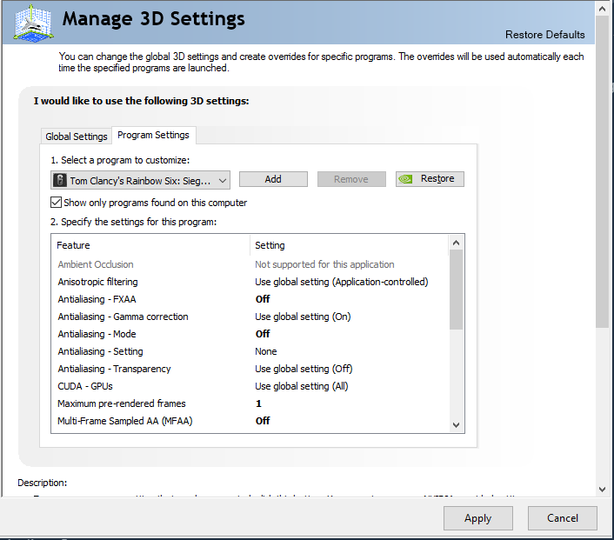Select the Anisotropic filtering row
The width and height of the screenshot is (614, 540).
[x=97, y=282]
